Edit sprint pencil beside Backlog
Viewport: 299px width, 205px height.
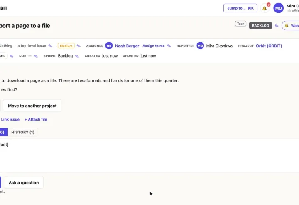point(77,56)
